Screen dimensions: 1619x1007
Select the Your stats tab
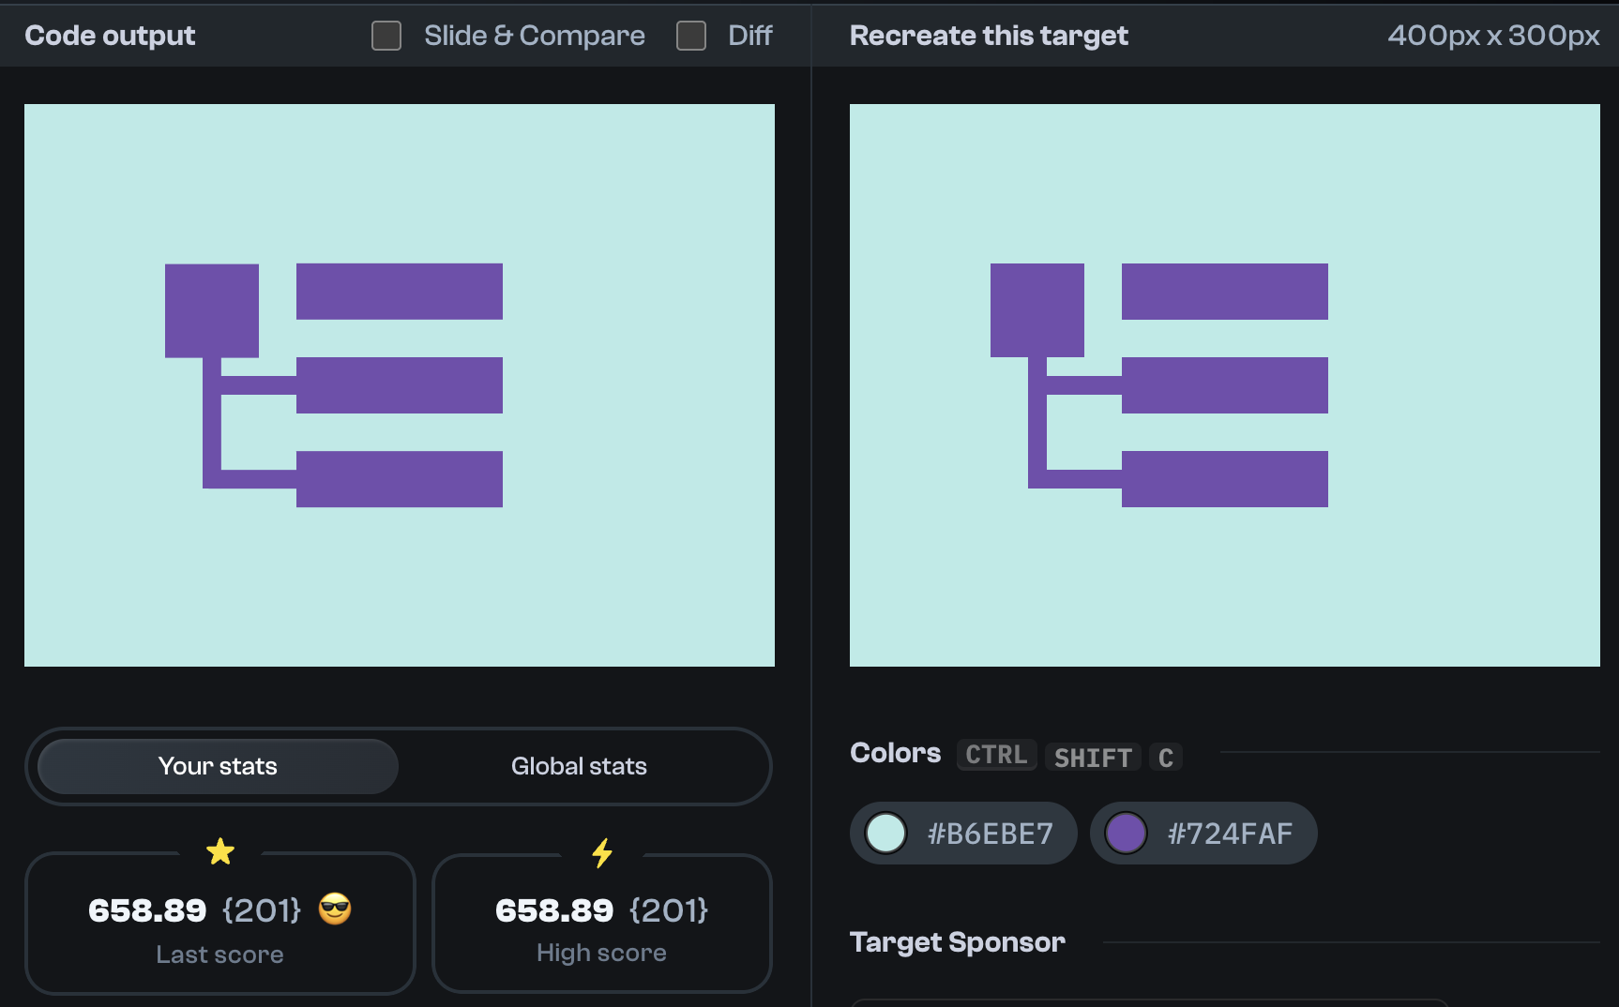217,766
